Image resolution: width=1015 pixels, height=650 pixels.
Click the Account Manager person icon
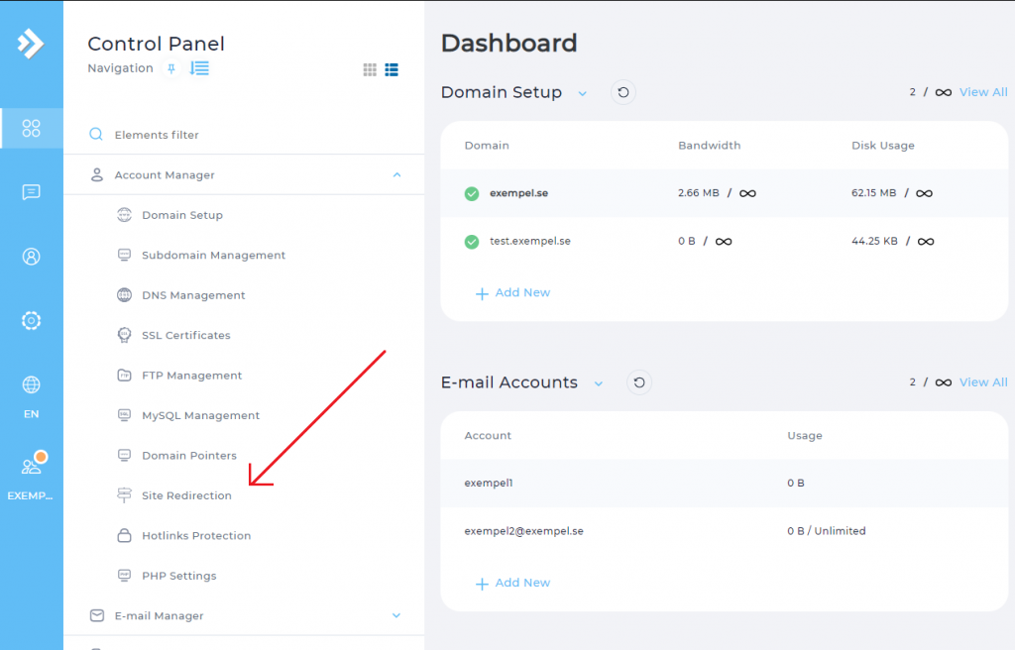[x=97, y=174]
